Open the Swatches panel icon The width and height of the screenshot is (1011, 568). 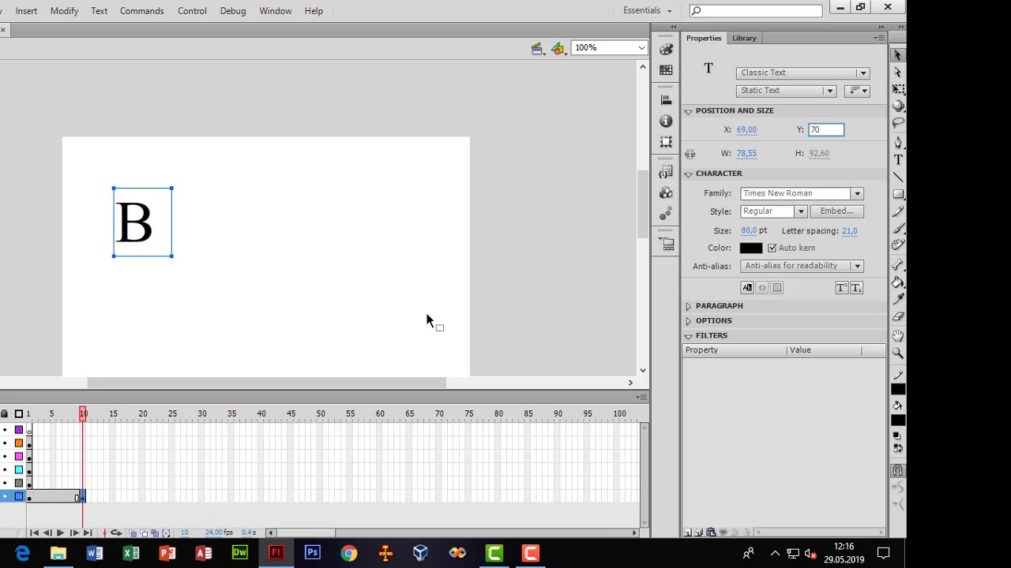coord(666,69)
